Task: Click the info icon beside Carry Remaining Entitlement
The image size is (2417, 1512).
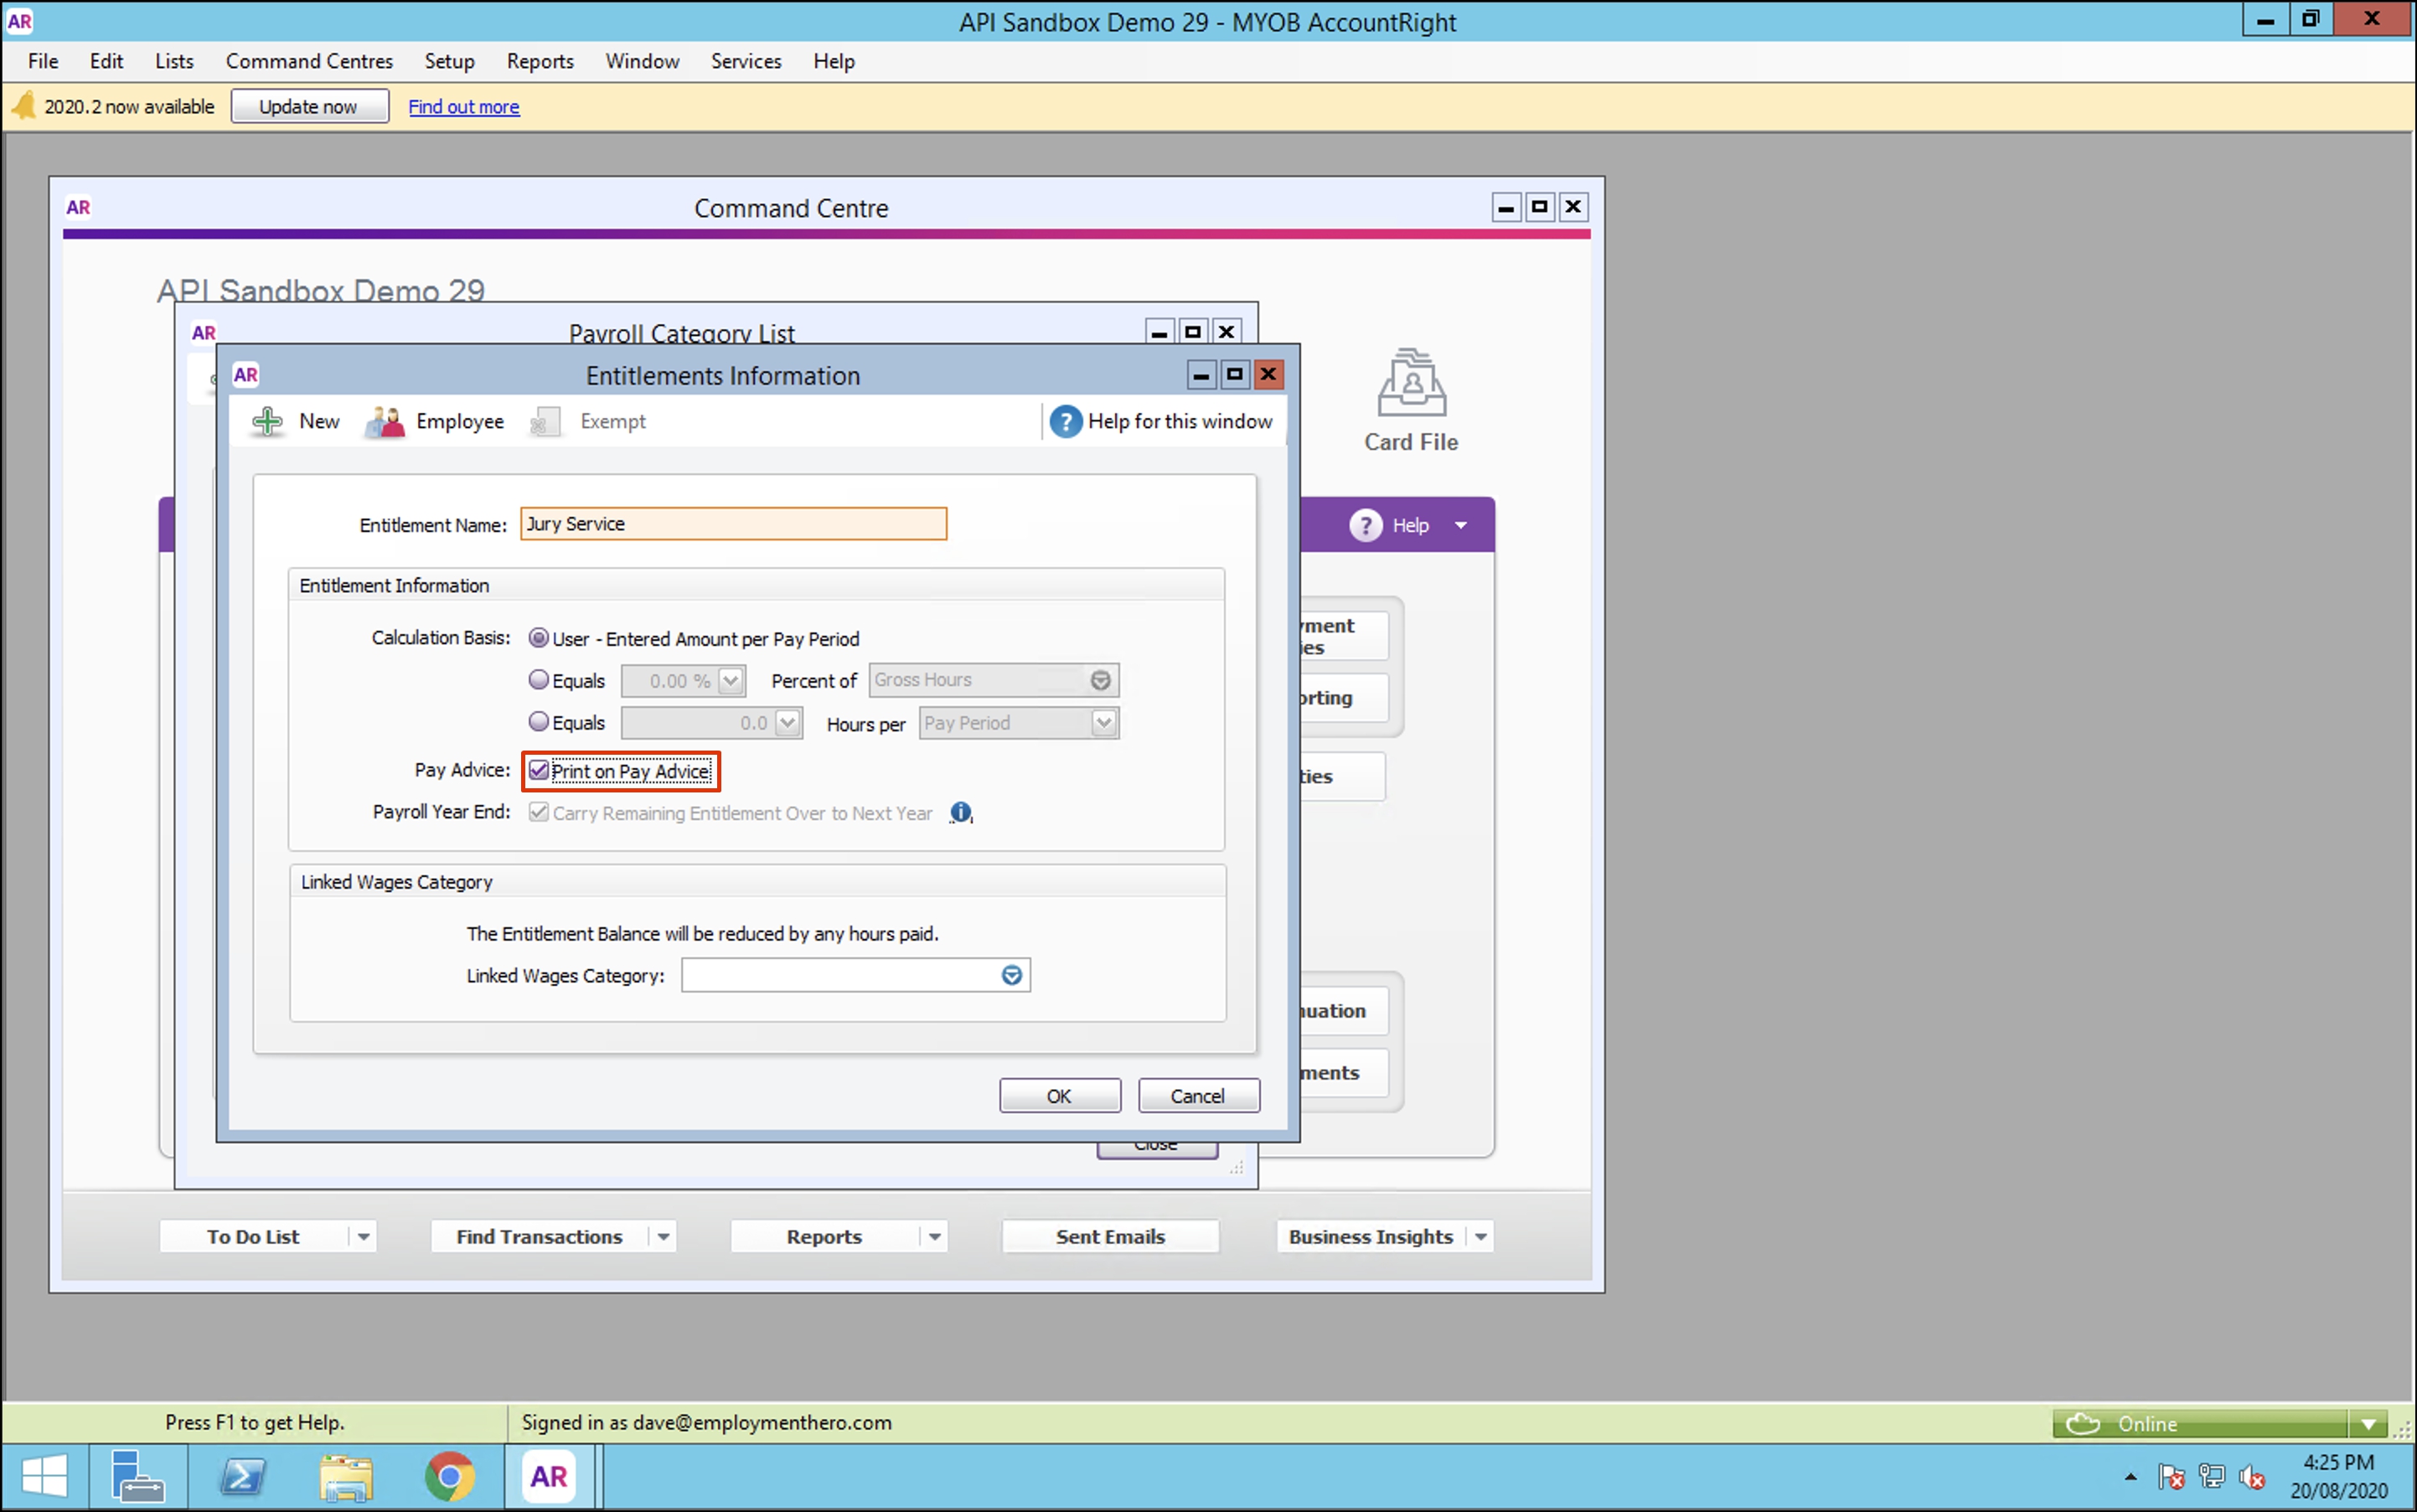Action: [960, 812]
